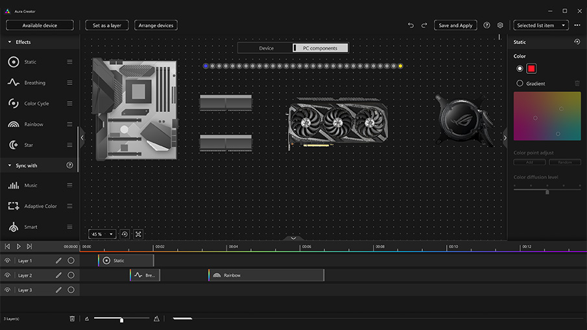Open the 45 % zoom dropdown
This screenshot has height=330, width=587.
[102, 234]
